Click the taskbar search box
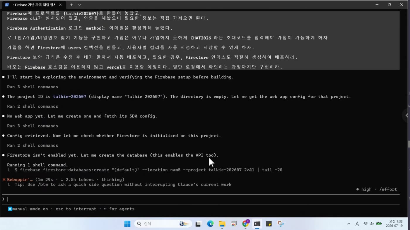Screen dimensions: 410x230 163,224
